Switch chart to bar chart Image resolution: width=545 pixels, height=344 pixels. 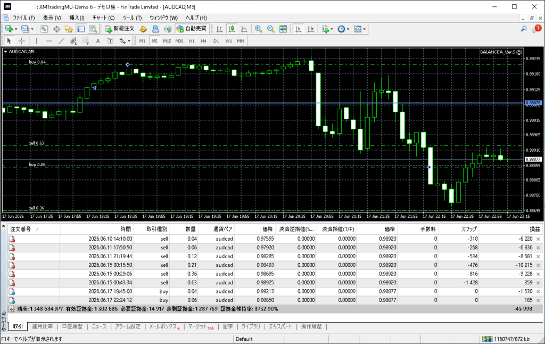(x=219, y=29)
